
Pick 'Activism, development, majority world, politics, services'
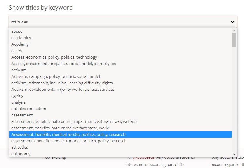tap(63, 89)
